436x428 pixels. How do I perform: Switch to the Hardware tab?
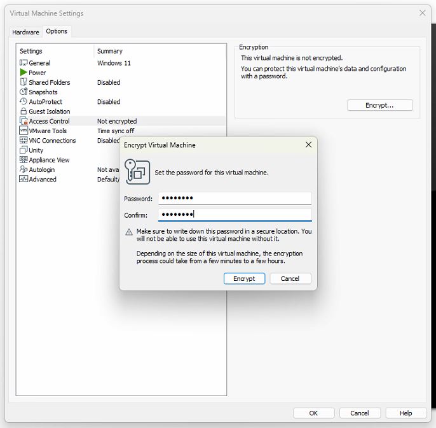point(25,32)
